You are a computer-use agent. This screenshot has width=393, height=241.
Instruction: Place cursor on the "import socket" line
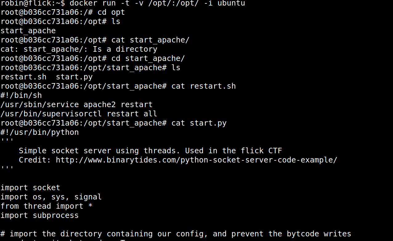point(30,188)
